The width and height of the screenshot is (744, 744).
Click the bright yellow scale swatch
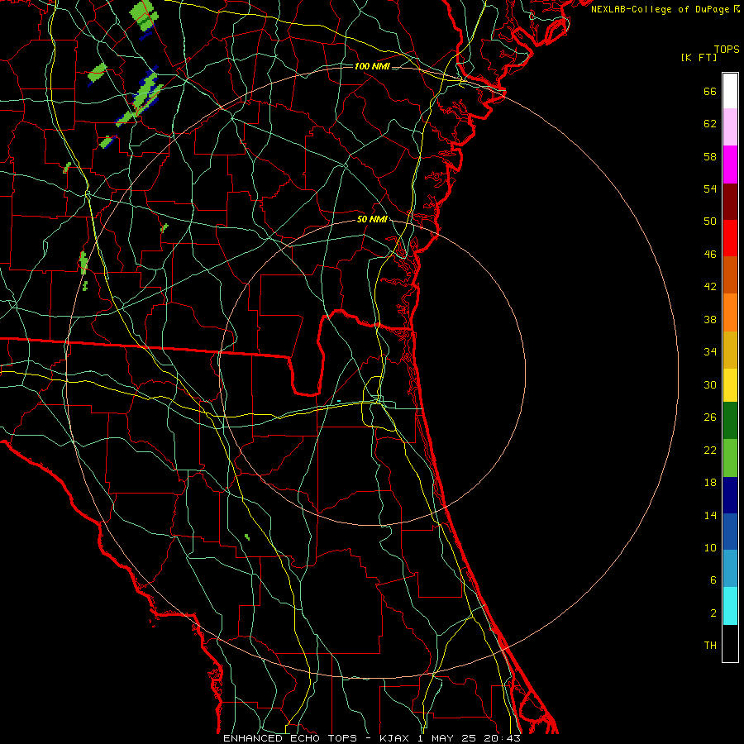coord(730,385)
